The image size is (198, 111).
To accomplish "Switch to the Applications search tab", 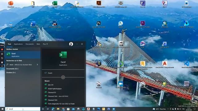I will (18, 44).
